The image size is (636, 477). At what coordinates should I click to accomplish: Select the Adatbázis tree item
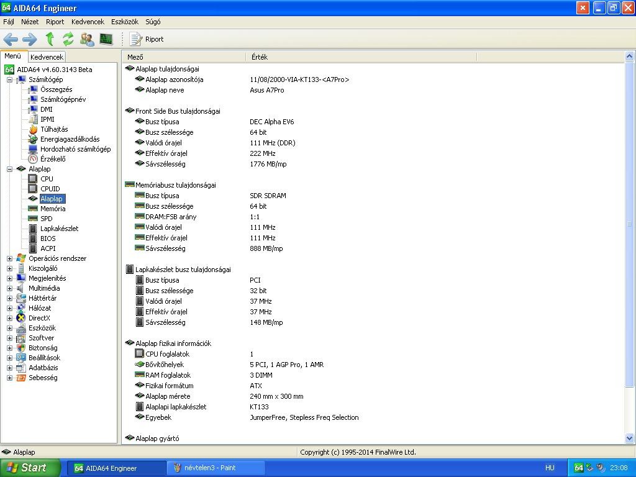click(43, 368)
